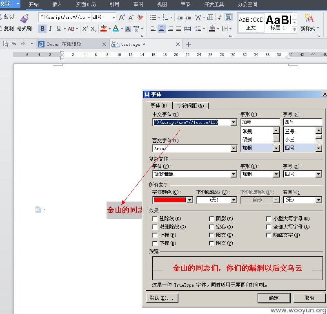Click the Format Painter brush icon

coord(24,18)
